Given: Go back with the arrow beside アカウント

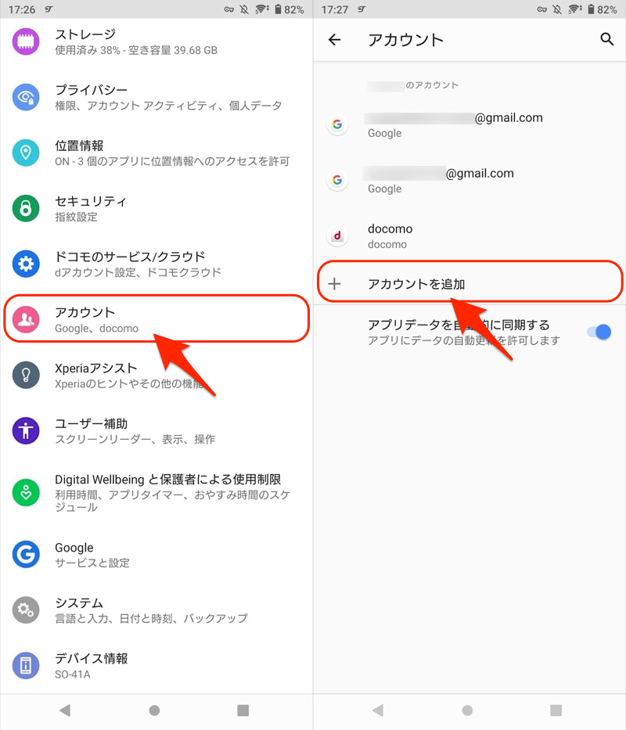Looking at the screenshot, I should (x=334, y=40).
